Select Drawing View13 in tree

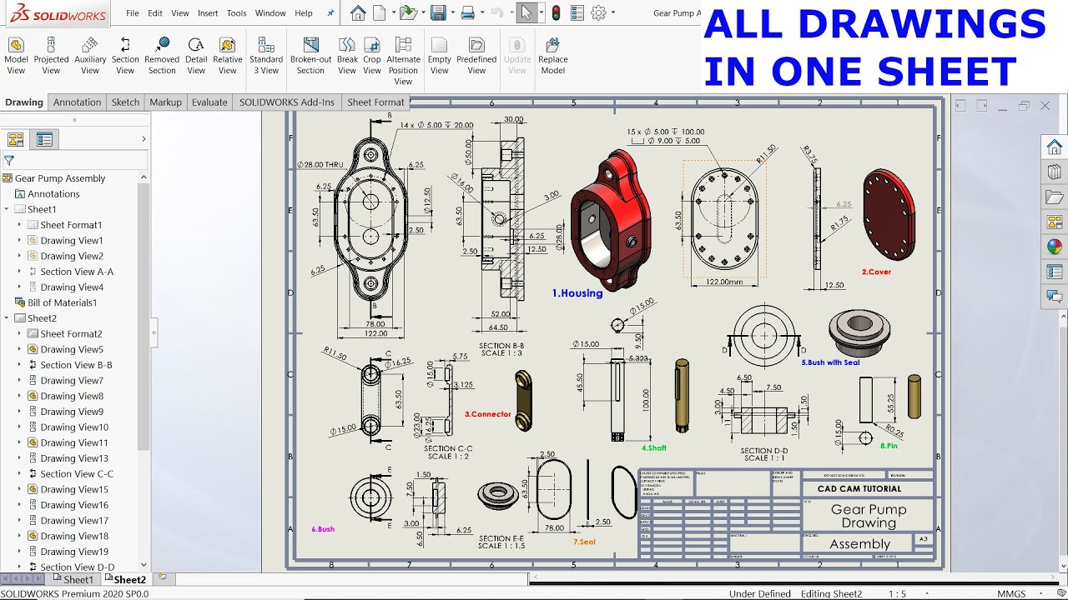tap(74, 458)
